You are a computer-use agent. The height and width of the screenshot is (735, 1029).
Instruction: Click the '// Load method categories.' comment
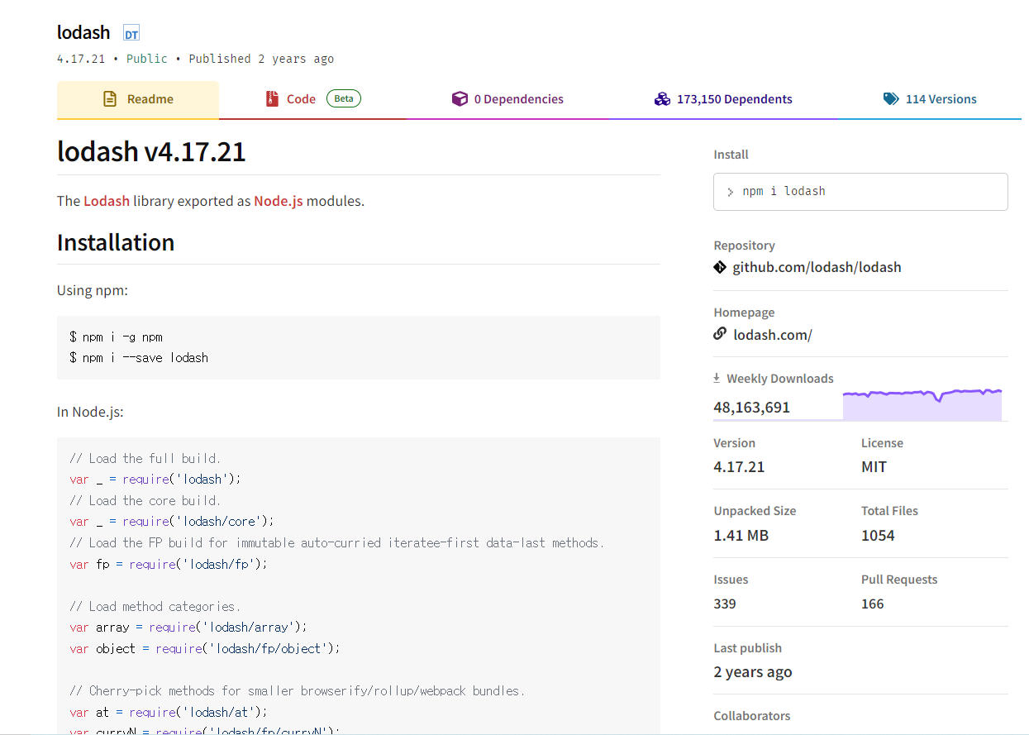coord(155,606)
